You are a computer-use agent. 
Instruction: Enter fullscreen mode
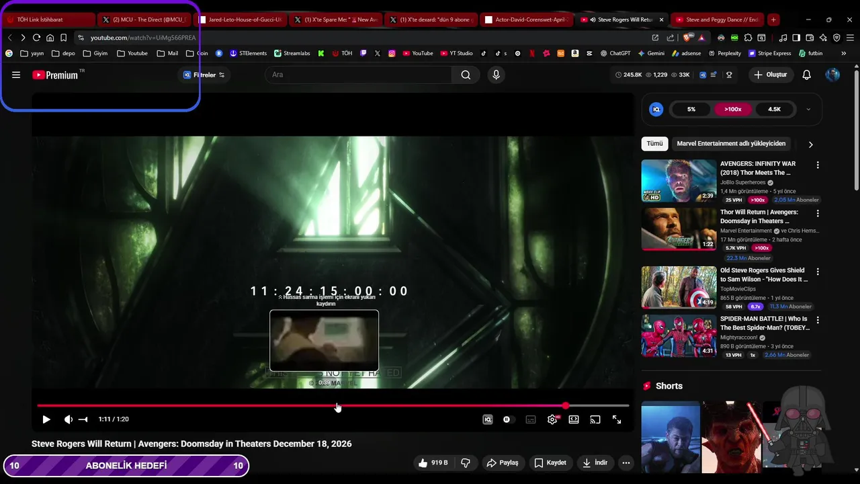coord(617,419)
